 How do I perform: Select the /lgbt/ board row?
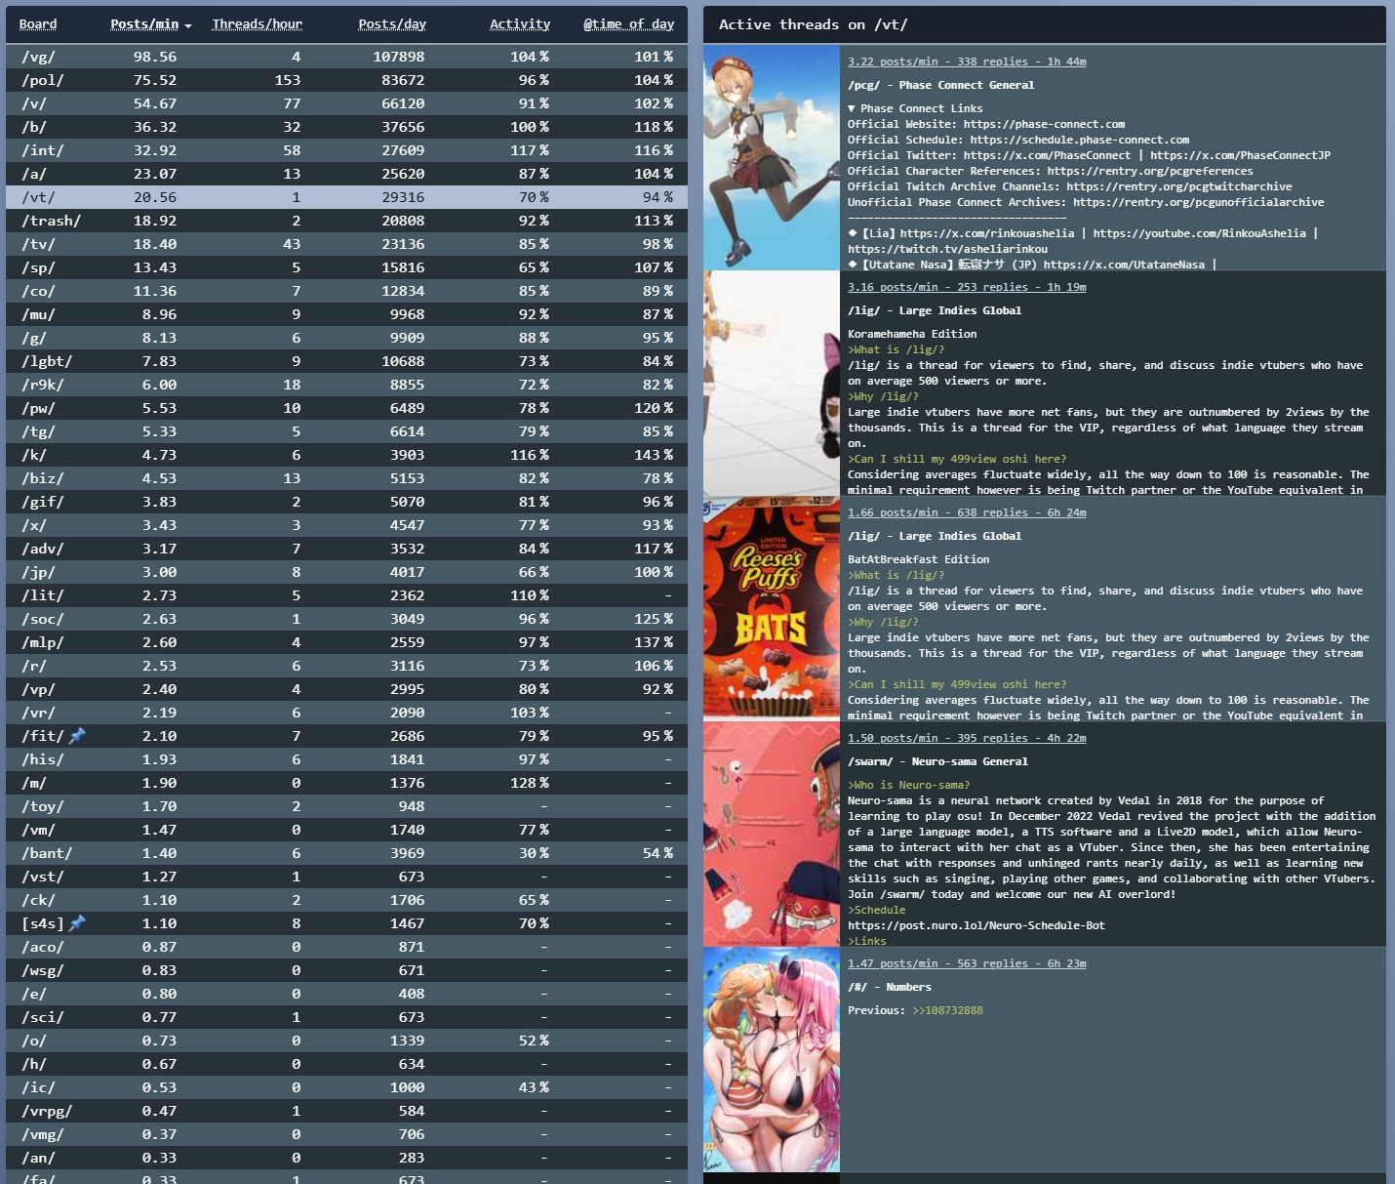(x=346, y=361)
